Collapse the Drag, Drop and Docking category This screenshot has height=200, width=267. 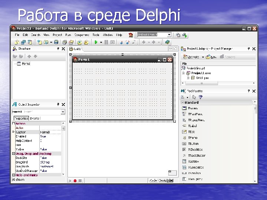click(13, 154)
